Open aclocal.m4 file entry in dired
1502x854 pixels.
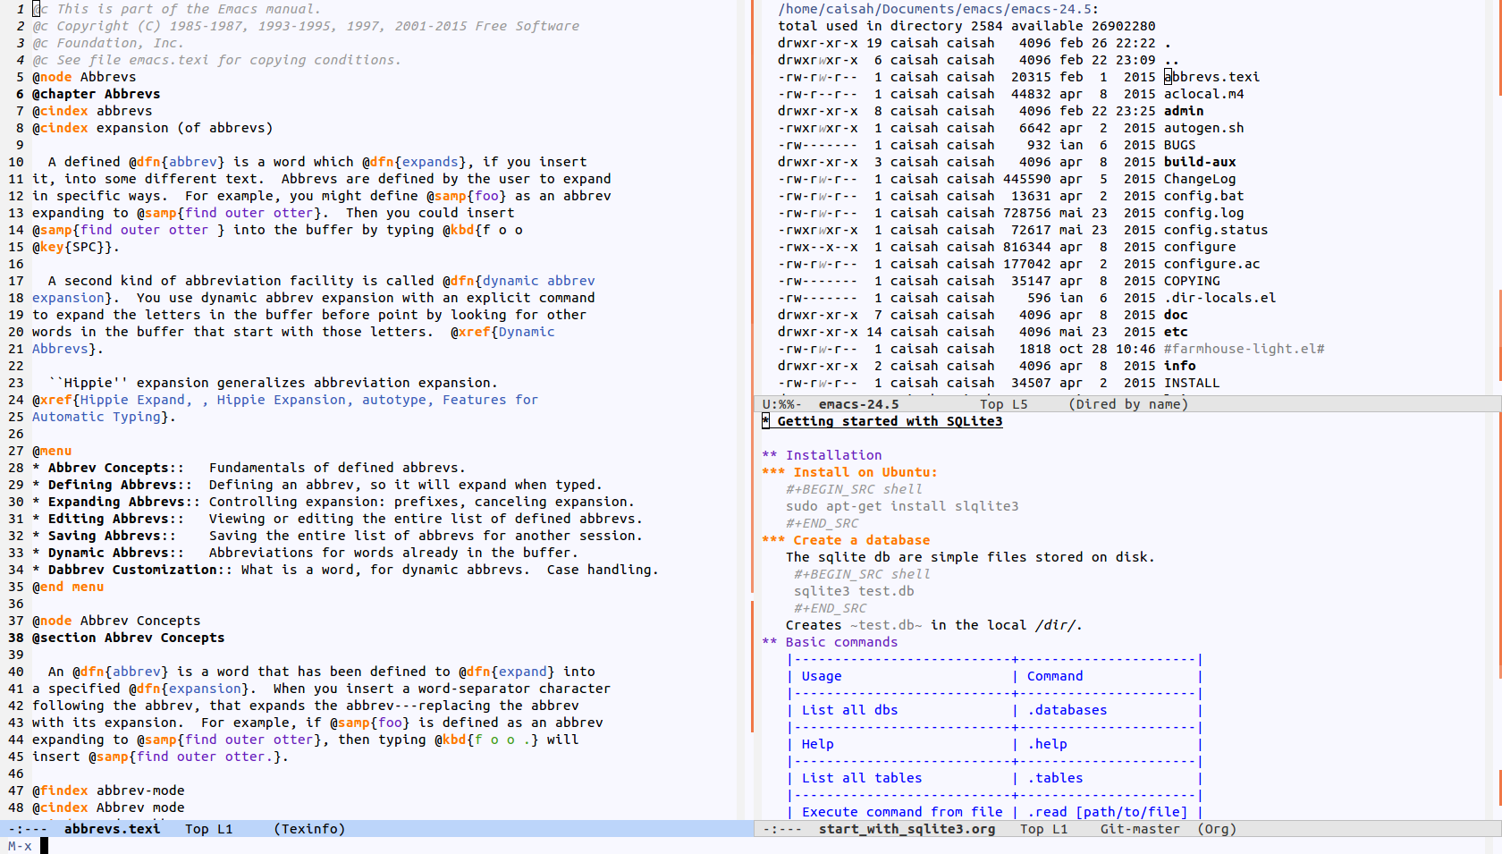(1203, 94)
